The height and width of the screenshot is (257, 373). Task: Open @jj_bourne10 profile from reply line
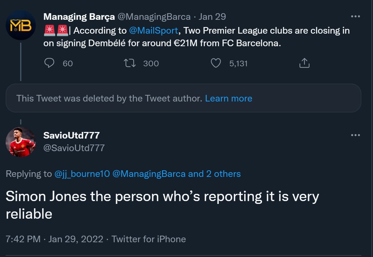[82, 174]
